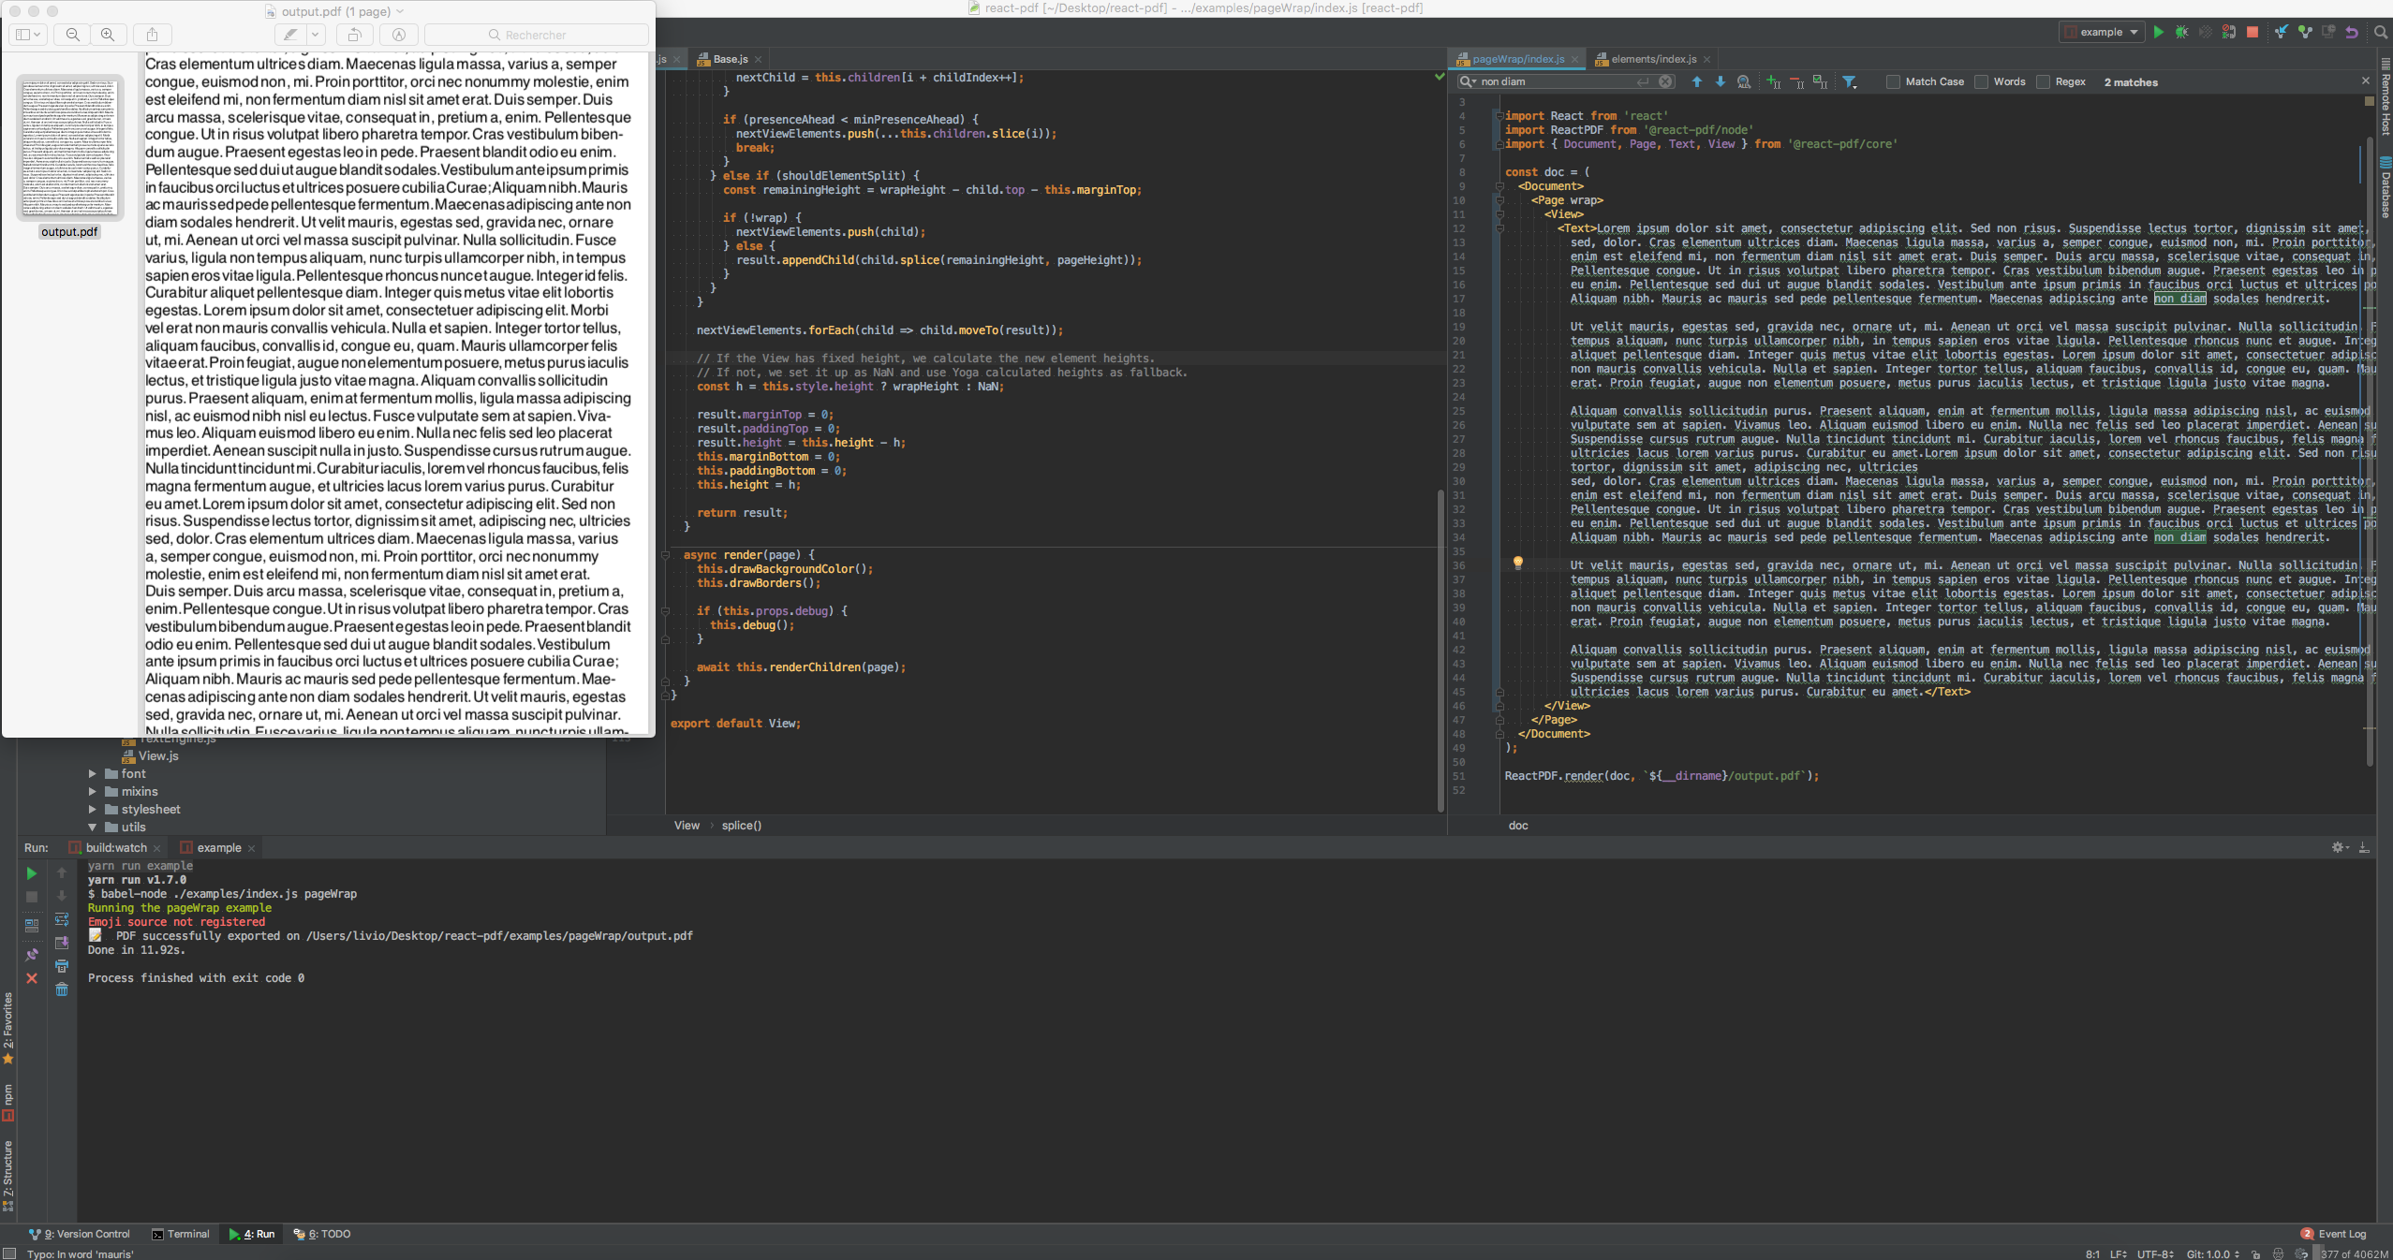Stop the process with the red square icon

(2252, 32)
